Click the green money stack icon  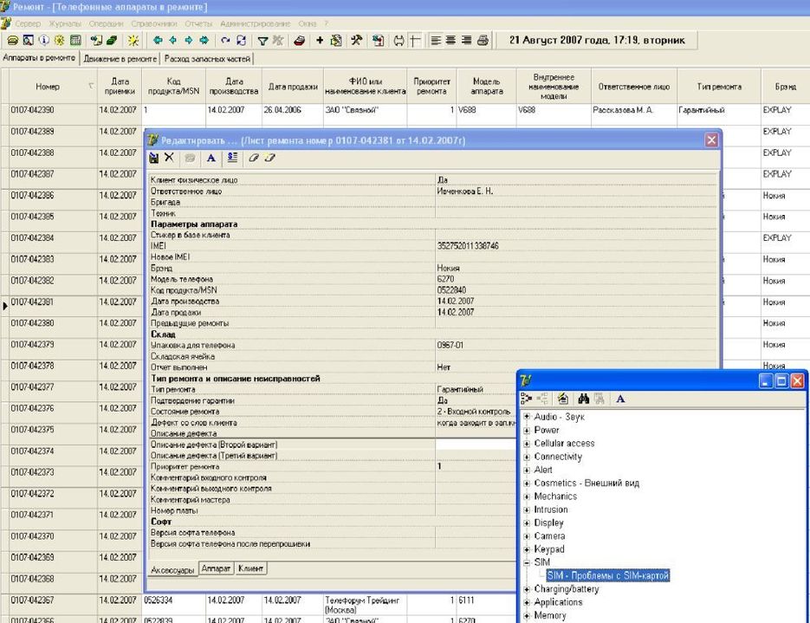point(112,41)
